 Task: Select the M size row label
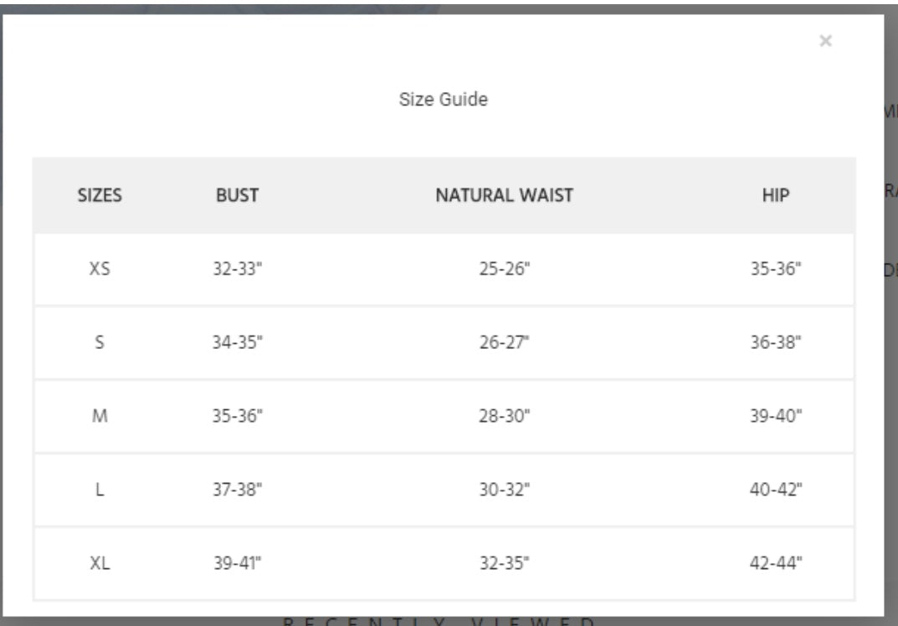(x=100, y=416)
